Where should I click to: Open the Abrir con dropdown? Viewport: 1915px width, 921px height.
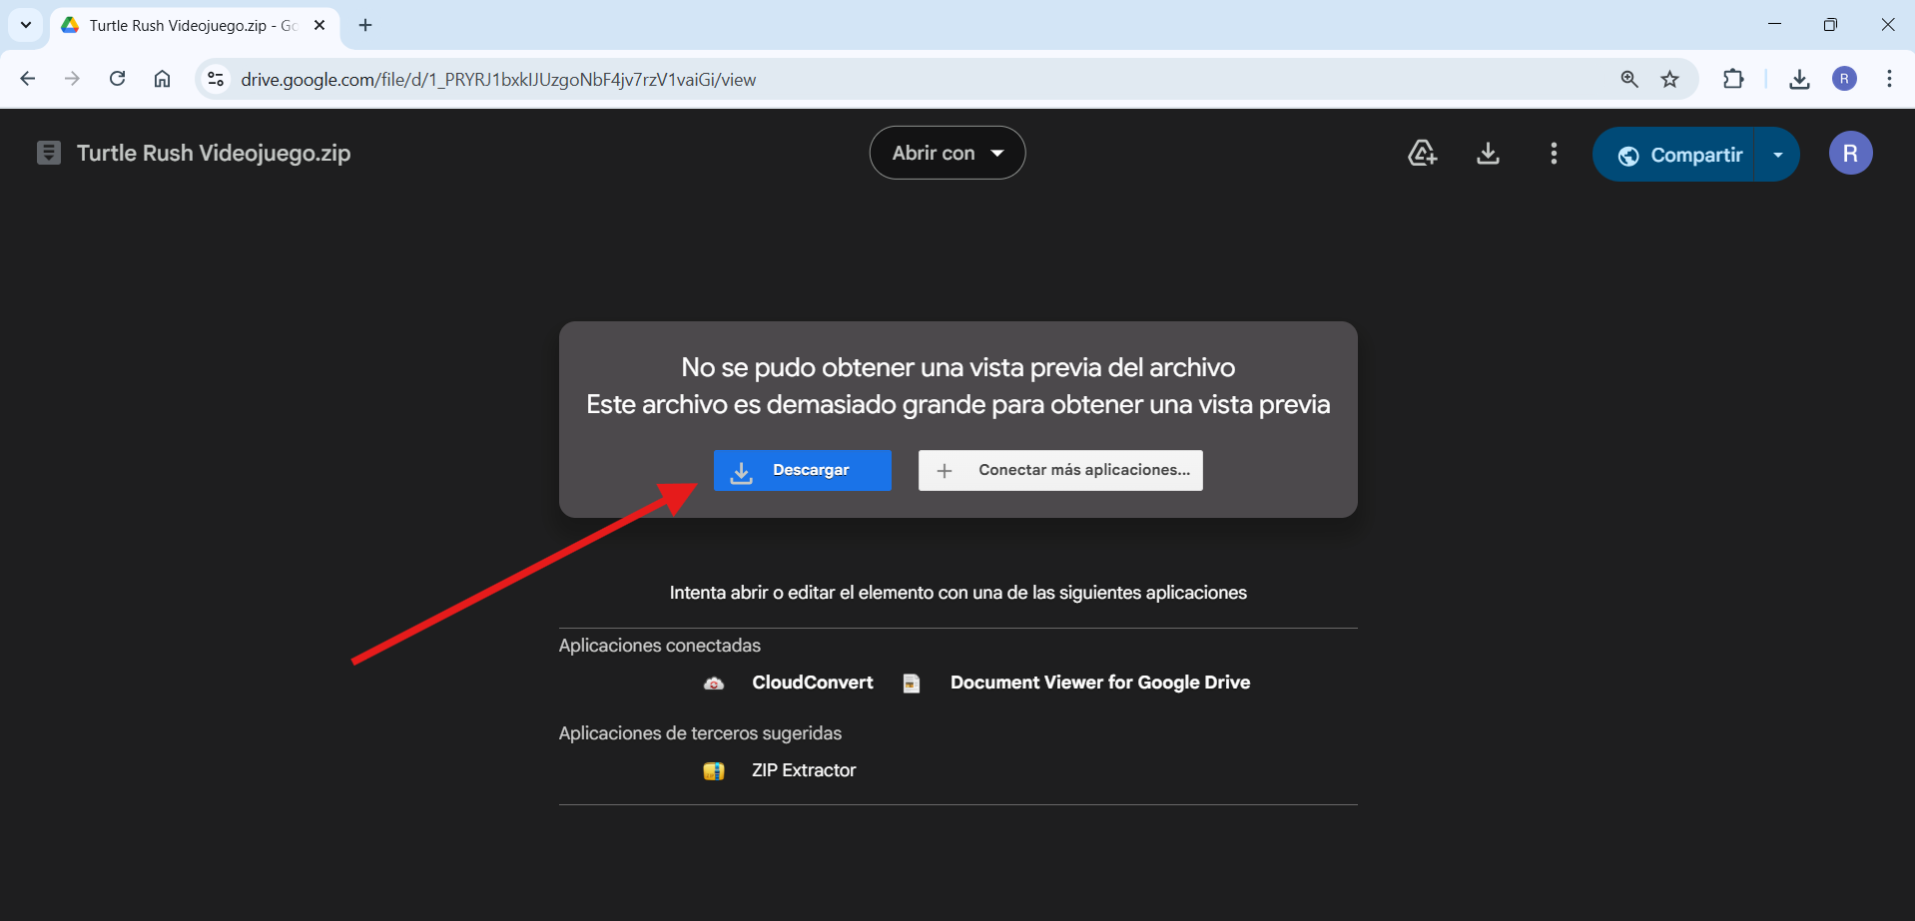click(948, 153)
